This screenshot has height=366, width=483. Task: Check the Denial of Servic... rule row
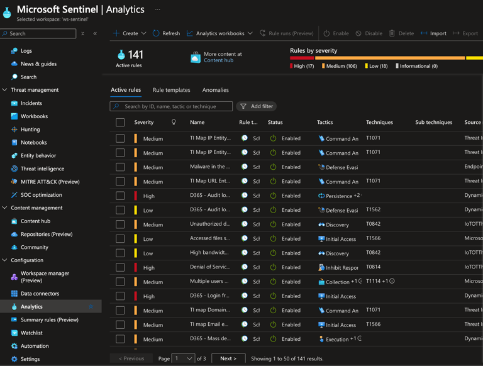pyautogui.click(x=120, y=267)
